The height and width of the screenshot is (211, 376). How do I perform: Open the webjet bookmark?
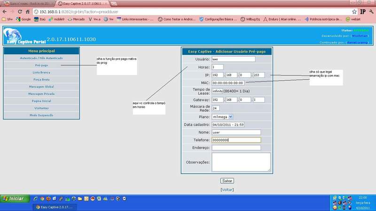[353, 19]
